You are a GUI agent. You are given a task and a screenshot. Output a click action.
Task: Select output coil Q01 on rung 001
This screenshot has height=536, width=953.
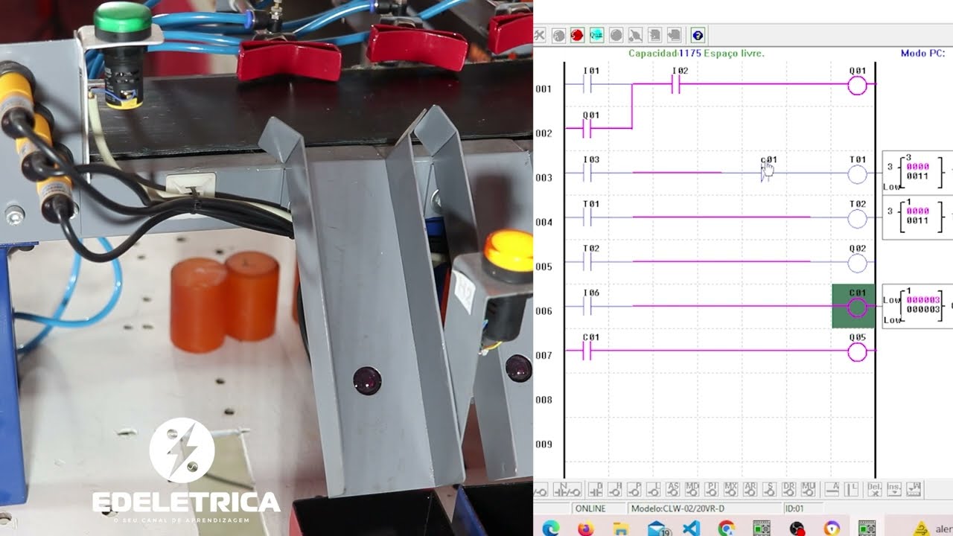coord(858,80)
